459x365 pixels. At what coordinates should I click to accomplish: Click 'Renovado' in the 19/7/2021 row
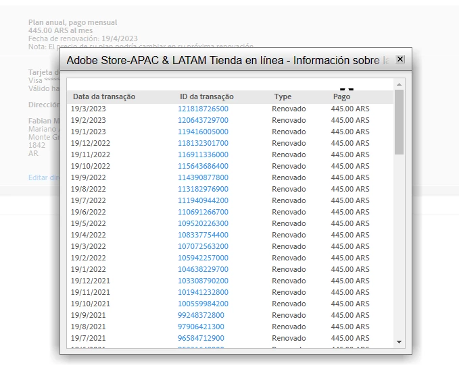(x=289, y=338)
